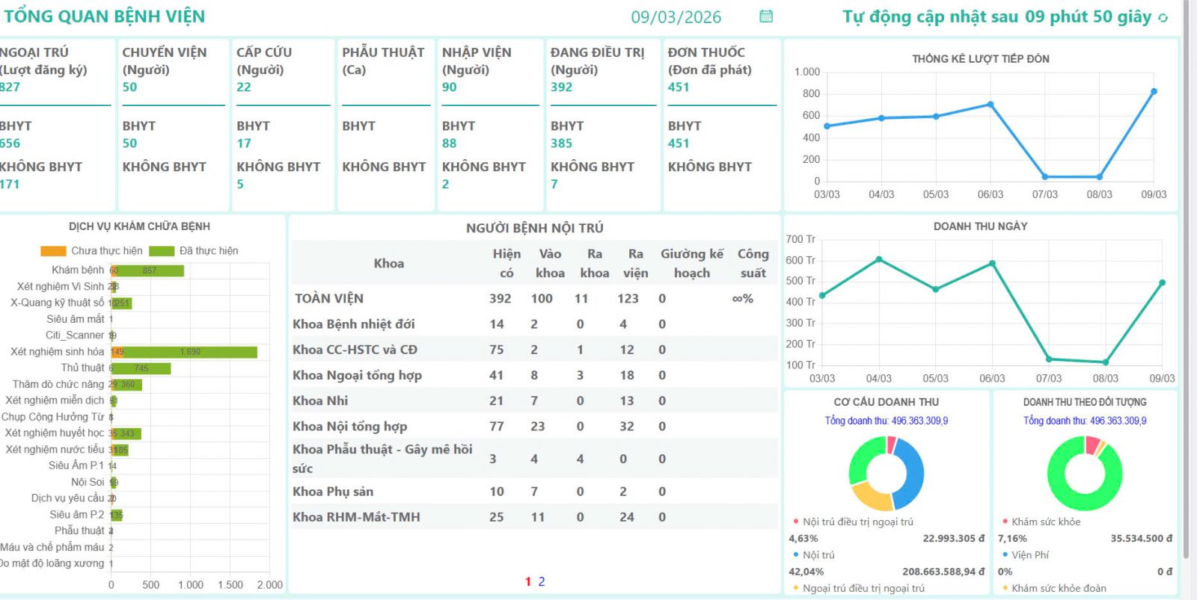This screenshot has width=1197, height=600.
Task: Click red Nội trú điều trị ngoại trú dot
Action: coord(796,522)
